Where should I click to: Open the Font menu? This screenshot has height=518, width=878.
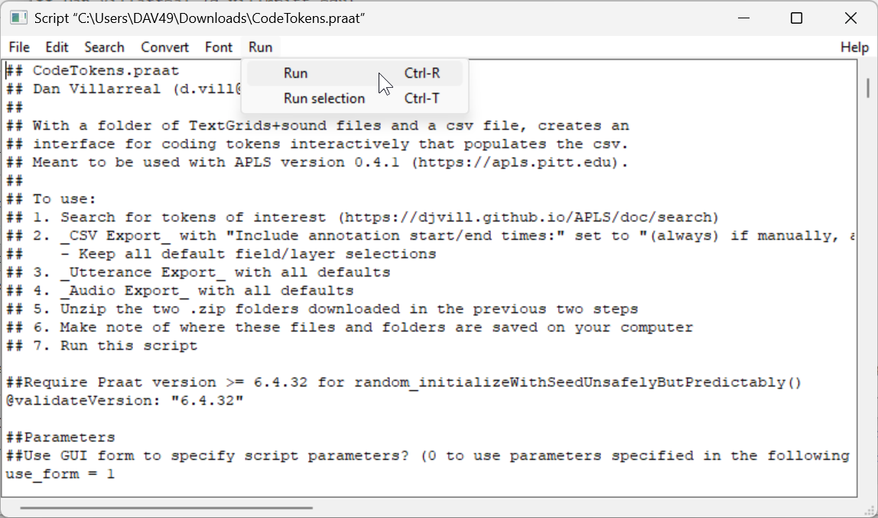tap(218, 47)
